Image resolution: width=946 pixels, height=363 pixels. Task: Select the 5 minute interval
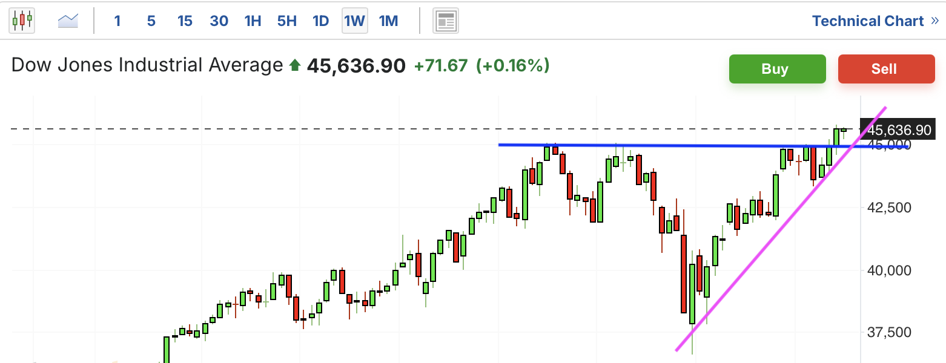tap(151, 21)
